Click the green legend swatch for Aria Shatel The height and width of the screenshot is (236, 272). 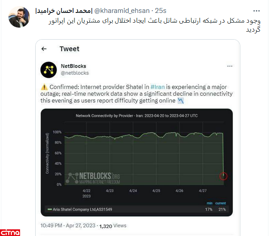click(x=49, y=209)
